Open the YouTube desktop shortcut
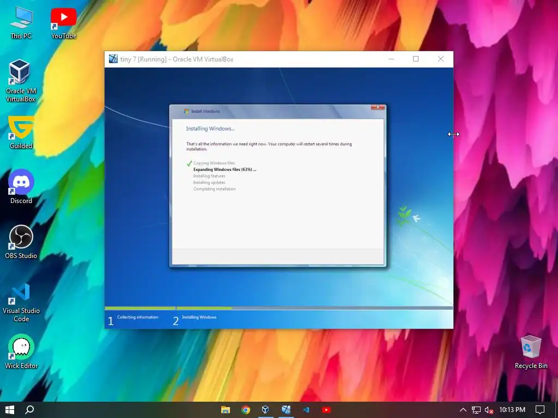558x418 pixels. tap(64, 22)
